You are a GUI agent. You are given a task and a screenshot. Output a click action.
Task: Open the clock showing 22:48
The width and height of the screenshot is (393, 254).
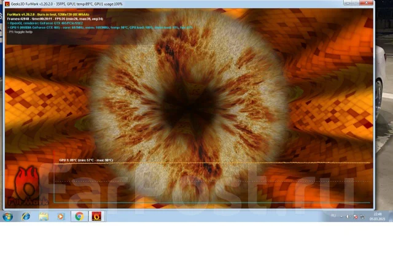378,217
